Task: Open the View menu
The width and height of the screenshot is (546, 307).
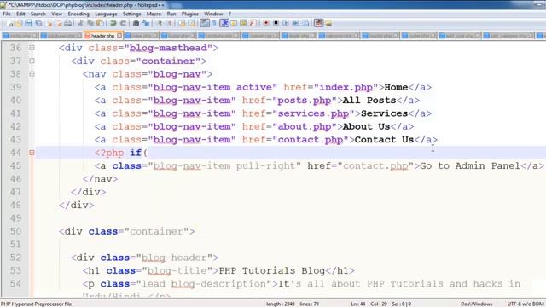Action: point(56,14)
